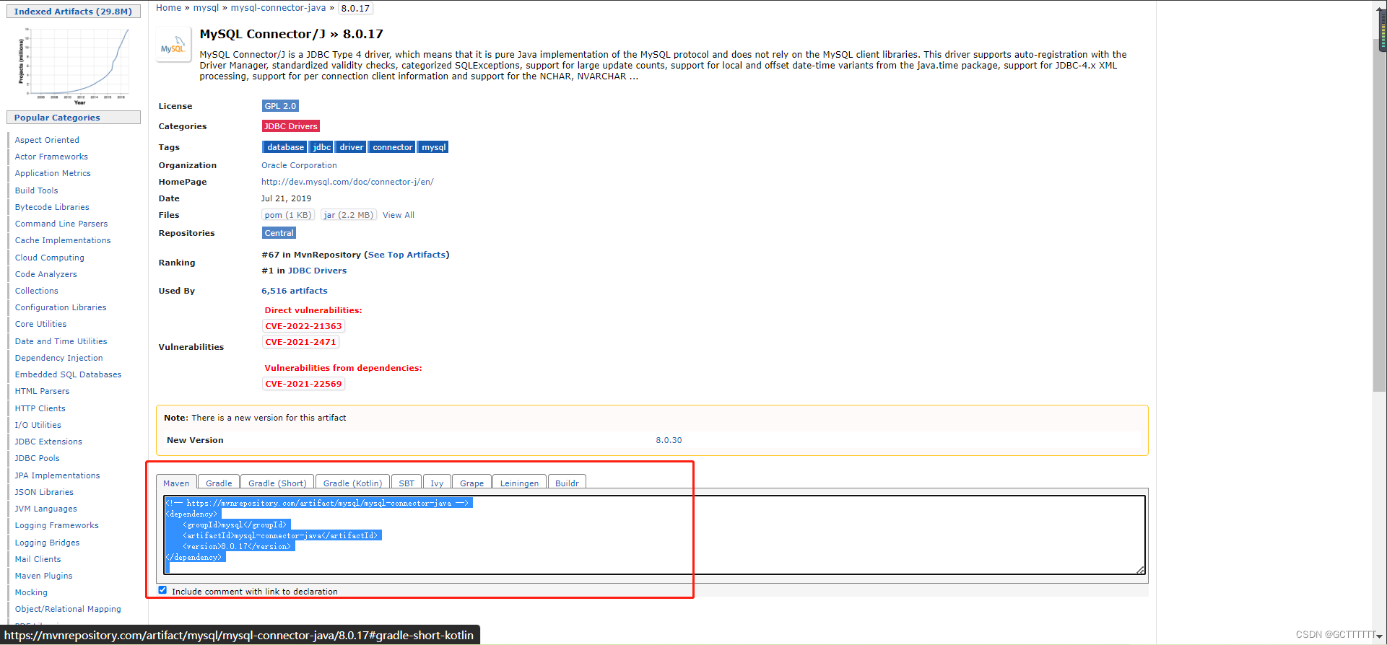Open CVE-2022-21363 vulnerability details
The height and width of the screenshot is (645, 1387).
coord(303,326)
